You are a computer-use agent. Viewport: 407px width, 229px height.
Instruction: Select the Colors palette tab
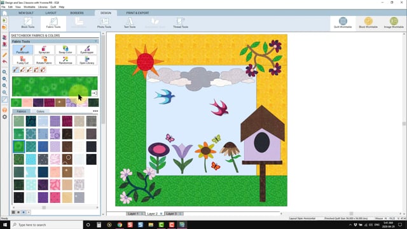coord(40,111)
